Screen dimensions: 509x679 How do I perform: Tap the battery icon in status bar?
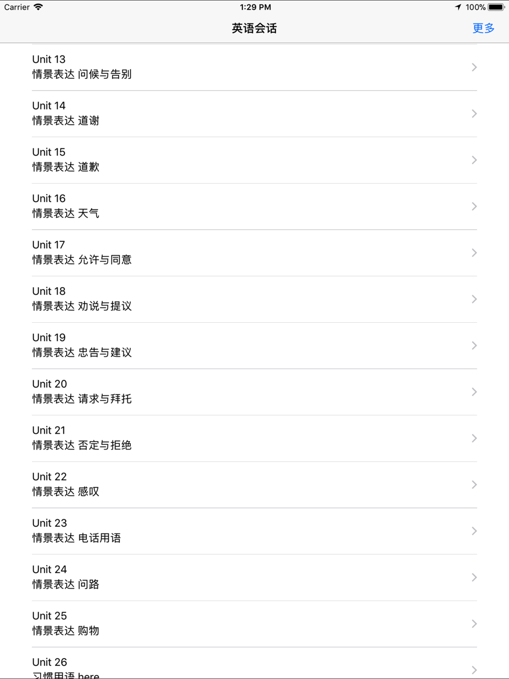[x=496, y=7]
